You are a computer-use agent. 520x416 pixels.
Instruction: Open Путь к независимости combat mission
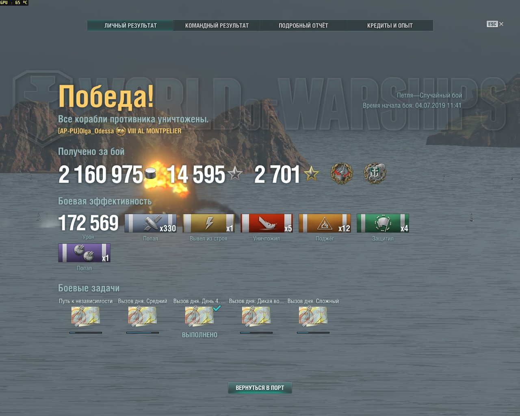click(x=86, y=316)
